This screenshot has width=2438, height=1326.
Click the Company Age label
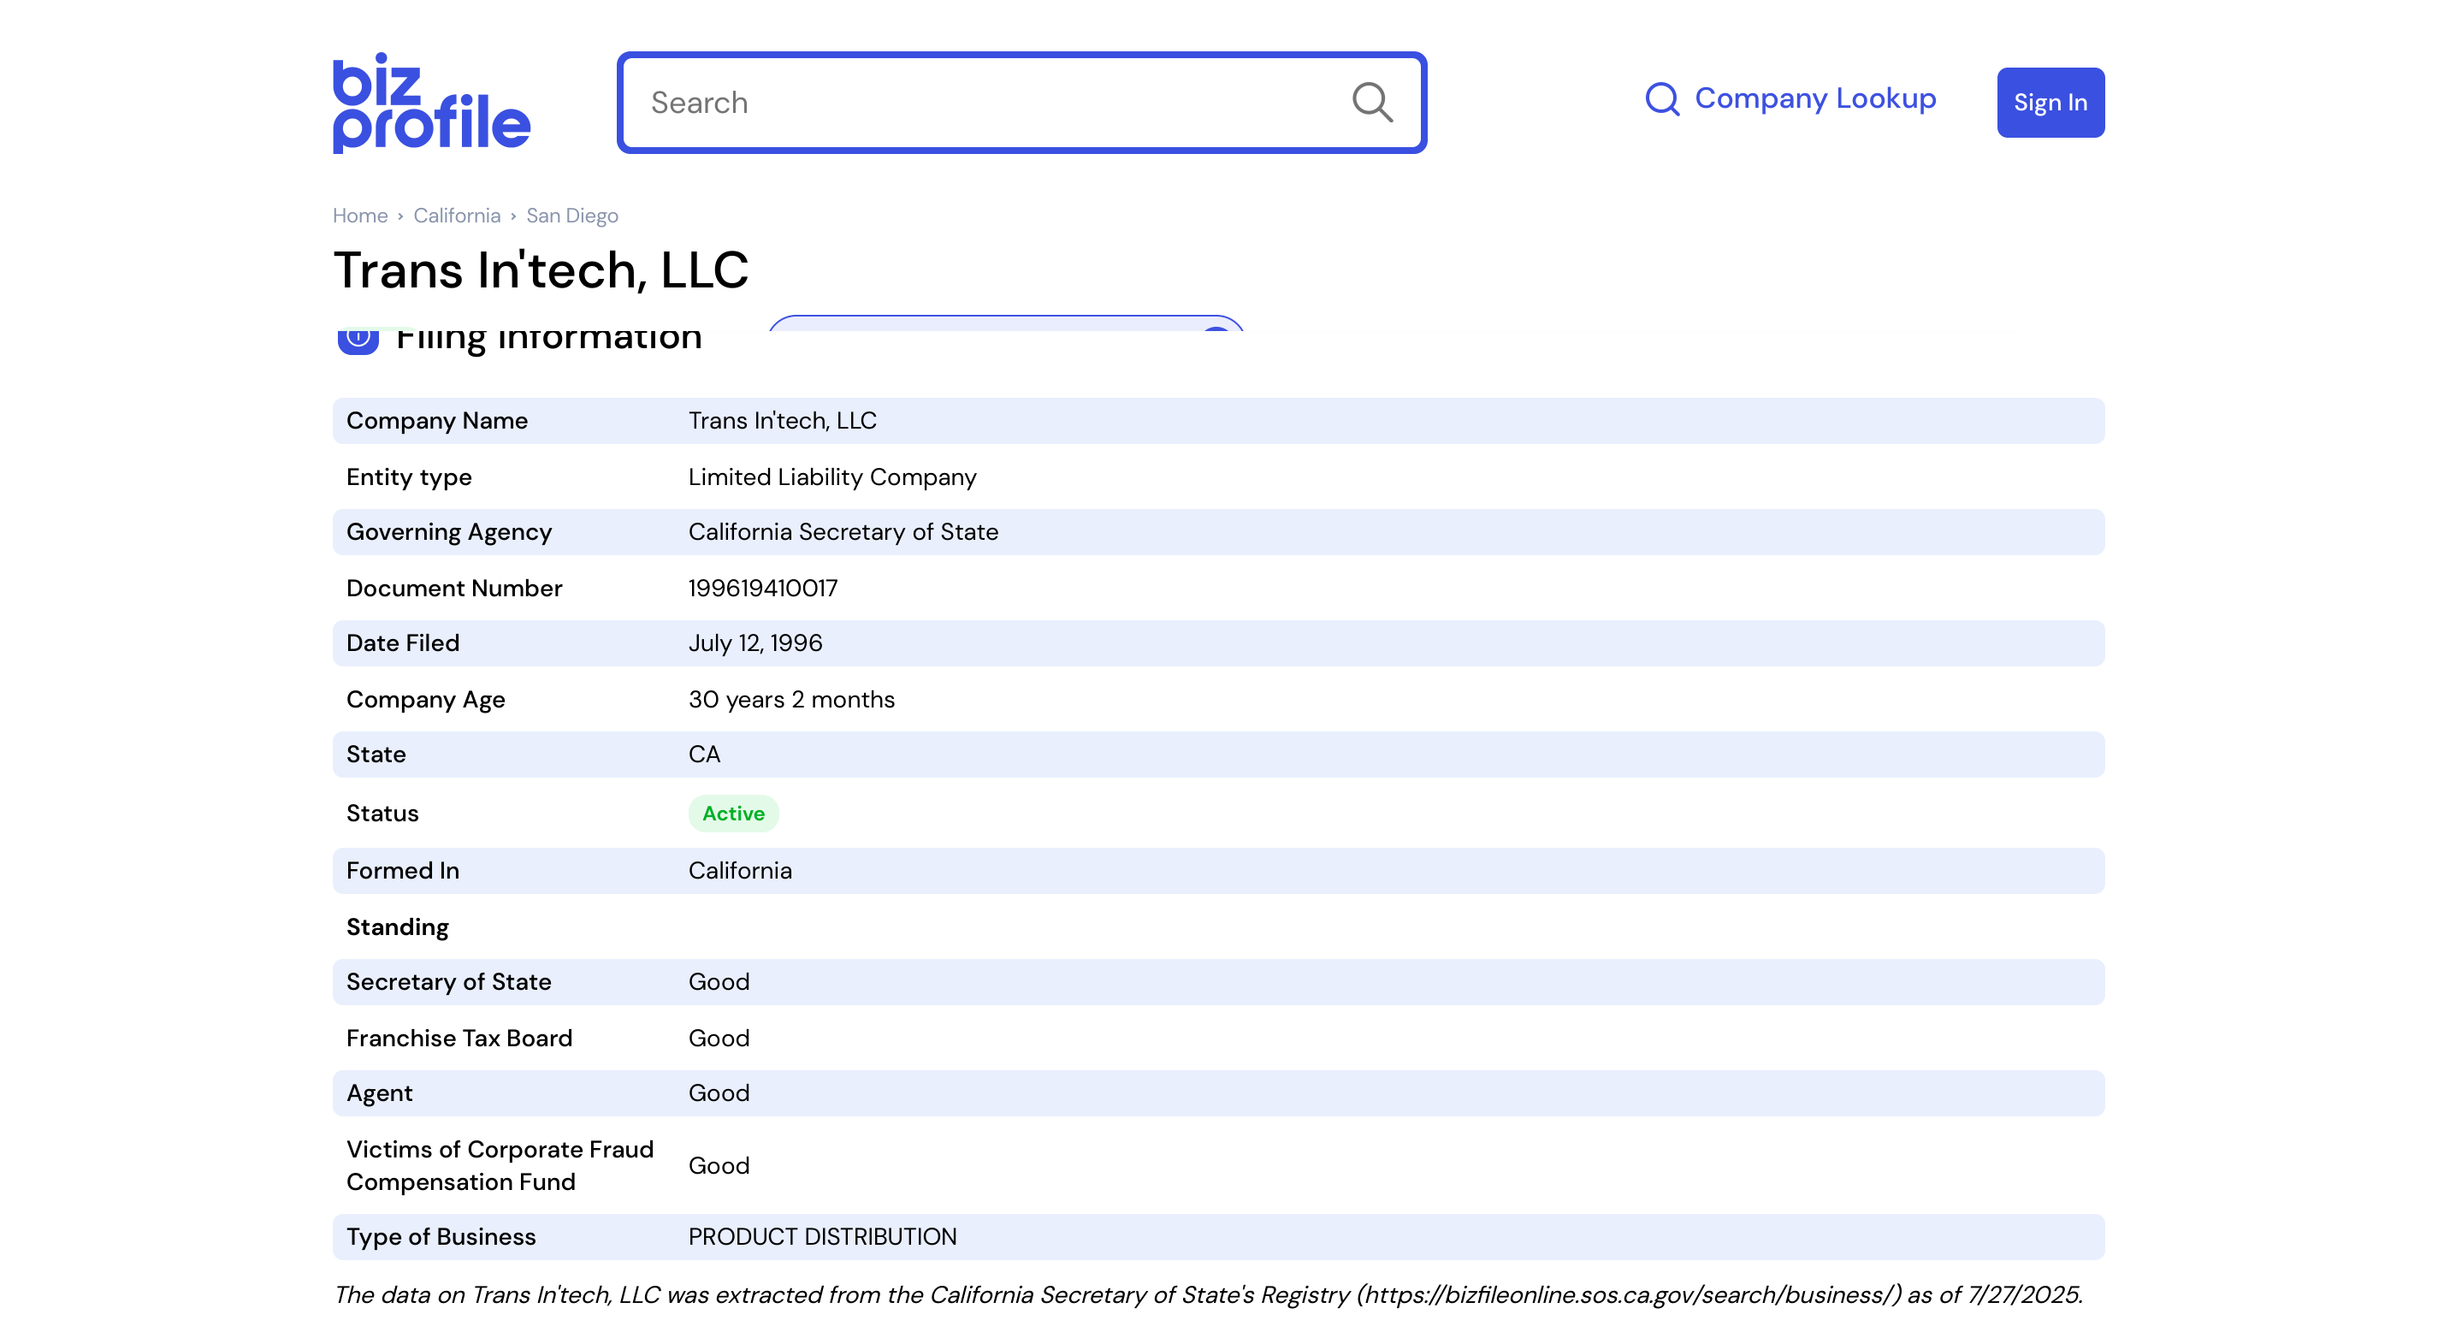tap(426, 700)
